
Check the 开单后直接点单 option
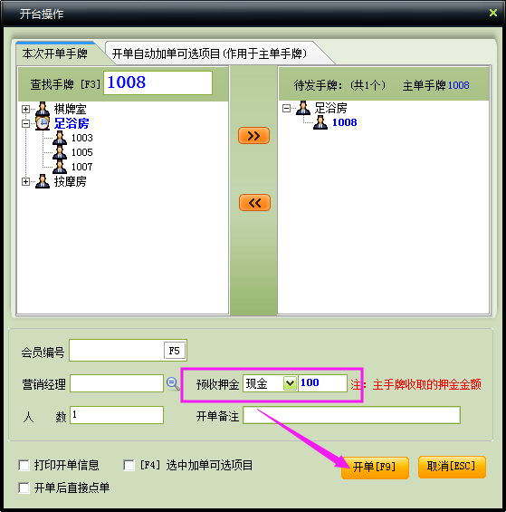(24, 488)
